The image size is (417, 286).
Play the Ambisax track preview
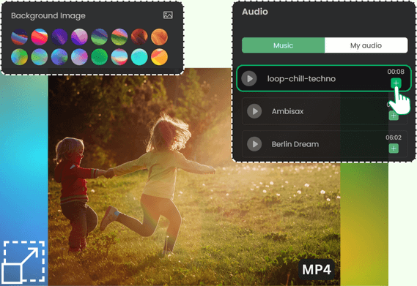click(254, 111)
